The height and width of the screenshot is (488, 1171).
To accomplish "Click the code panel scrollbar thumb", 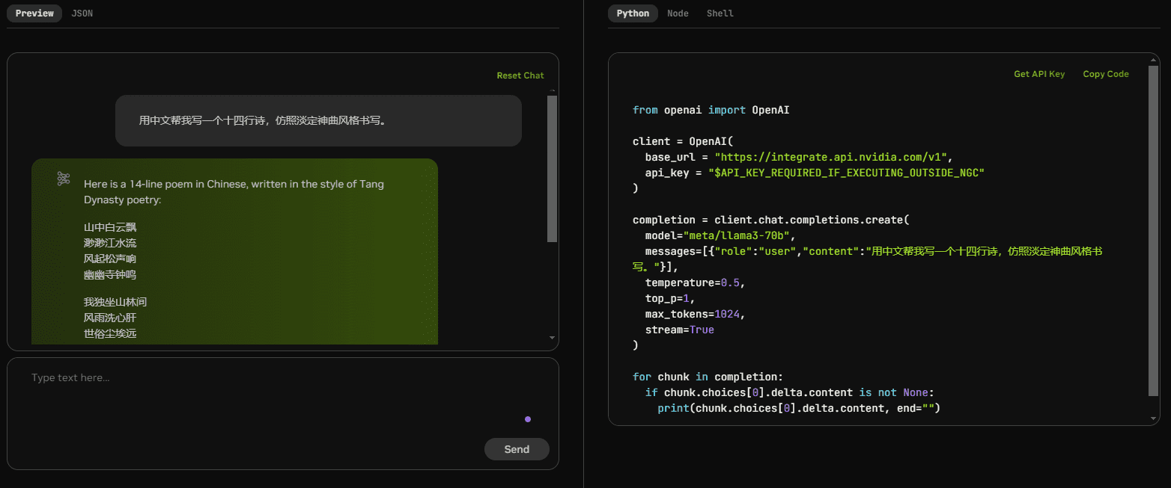I will point(1153,230).
